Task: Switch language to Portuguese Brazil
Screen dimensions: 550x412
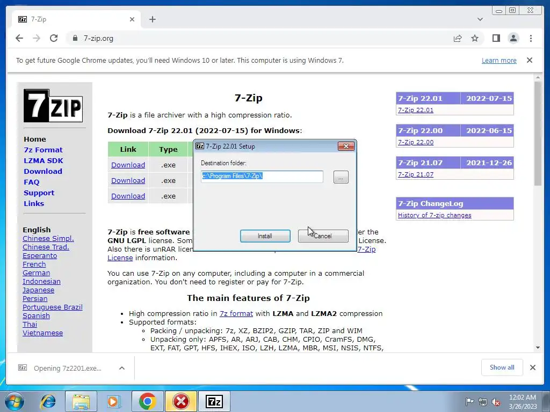Action: 52,307
